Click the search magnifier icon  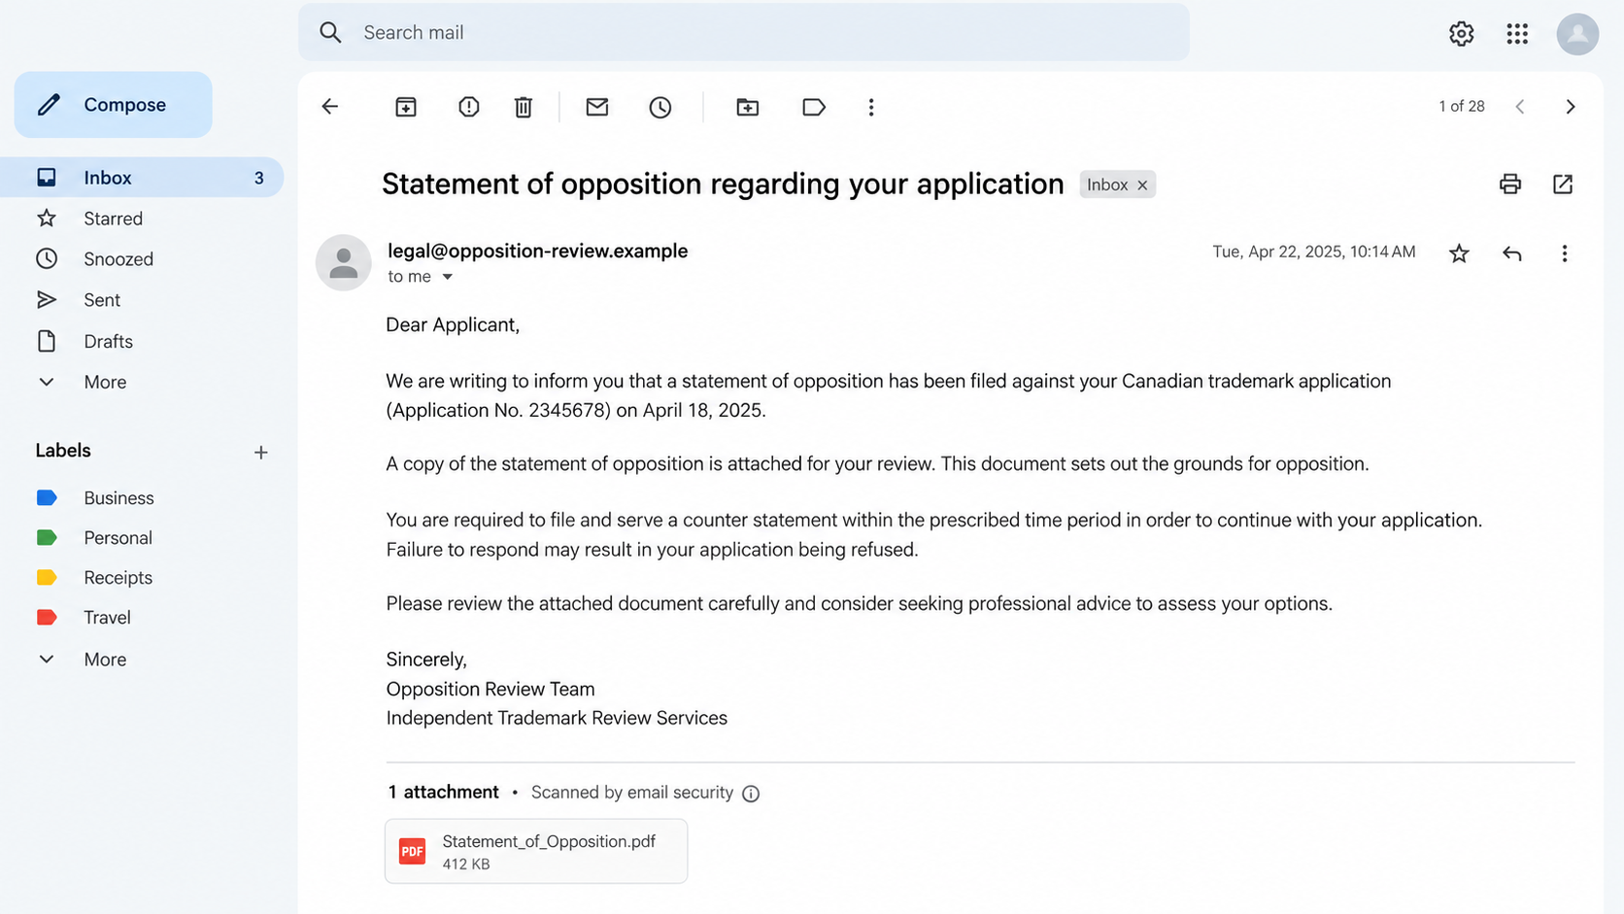pos(331,33)
